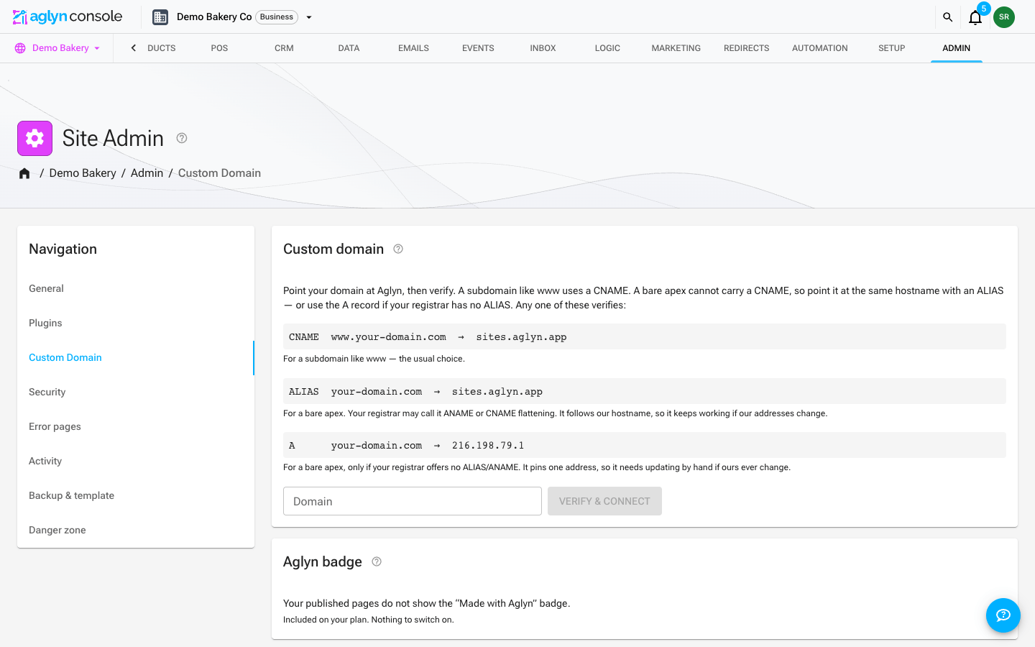Click Demo Bakery breadcrumb link
Viewport: 1035px width, 647px height.
(x=83, y=173)
